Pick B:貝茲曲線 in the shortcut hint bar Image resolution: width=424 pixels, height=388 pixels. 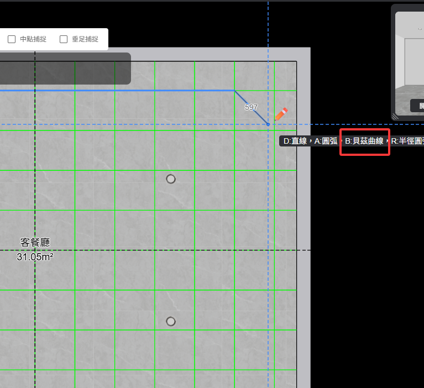click(x=364, y=141)
